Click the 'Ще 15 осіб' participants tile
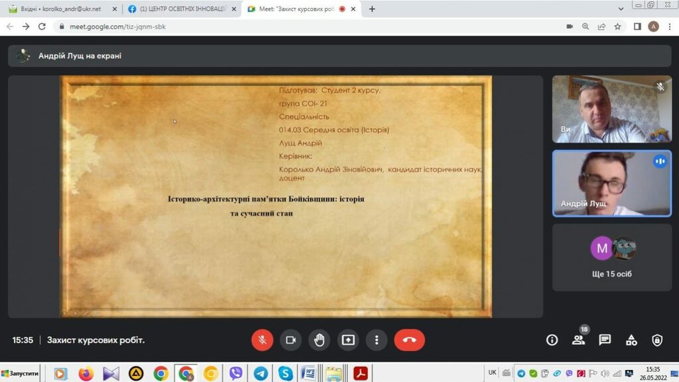 point(611,257)
